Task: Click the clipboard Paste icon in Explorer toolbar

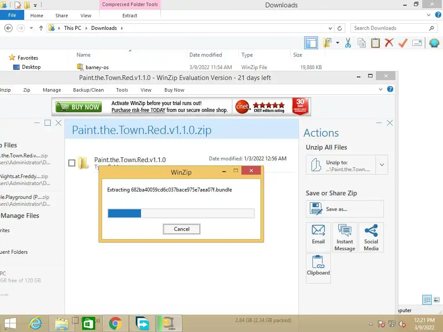Action: click(x=375, y=43)
